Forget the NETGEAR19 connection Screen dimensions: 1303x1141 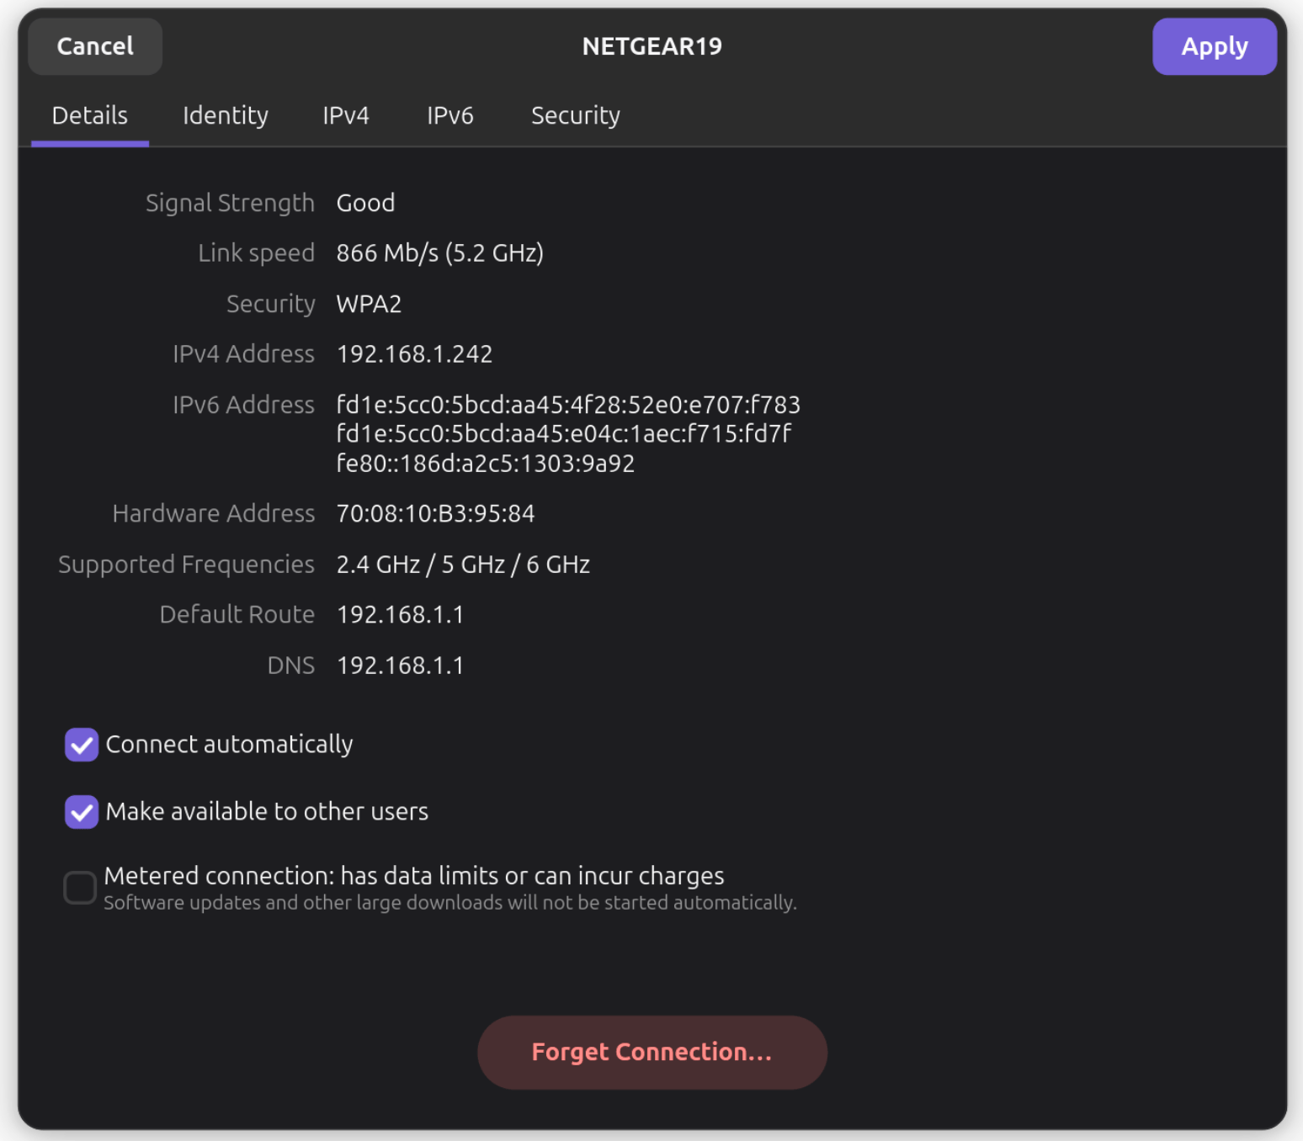point(651,1052)
